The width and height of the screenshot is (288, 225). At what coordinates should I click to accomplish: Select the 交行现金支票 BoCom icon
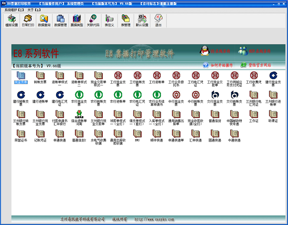[x=215, y=98]
